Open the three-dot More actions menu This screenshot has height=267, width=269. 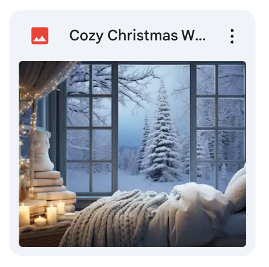[x=232, y=36]
